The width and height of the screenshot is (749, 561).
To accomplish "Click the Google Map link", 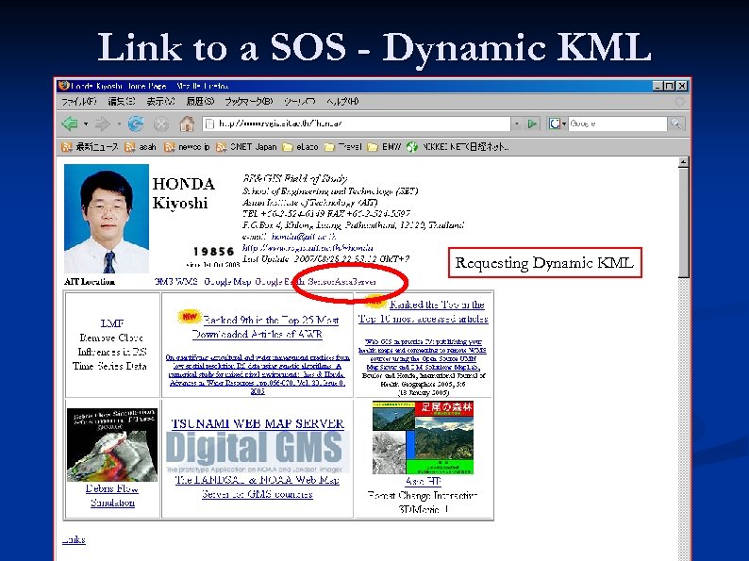I will click(227, 282).
